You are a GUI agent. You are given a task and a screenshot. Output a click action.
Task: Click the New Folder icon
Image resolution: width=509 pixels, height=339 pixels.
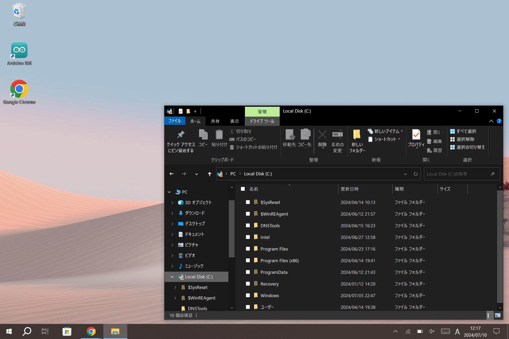pos(357,135)
